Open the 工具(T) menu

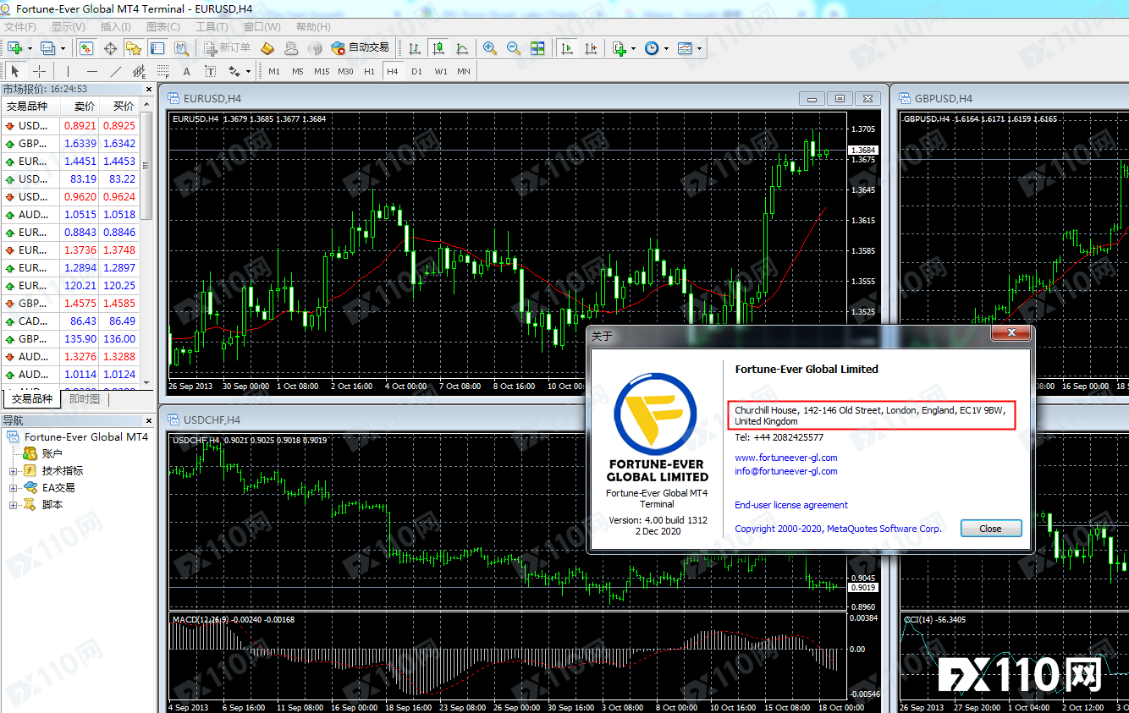(x=212, y=26)
